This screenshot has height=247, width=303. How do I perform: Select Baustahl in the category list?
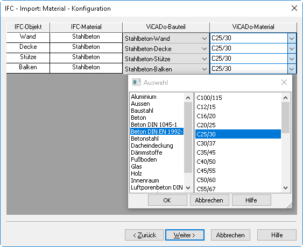coord(142,111)
